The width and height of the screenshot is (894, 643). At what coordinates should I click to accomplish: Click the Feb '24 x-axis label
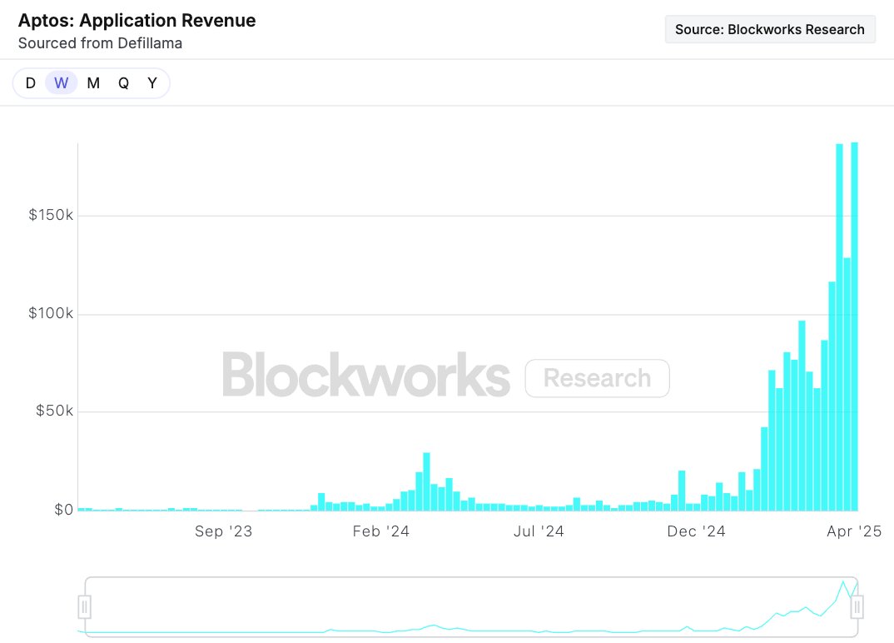pyautogui.click(x=380, y=531)
